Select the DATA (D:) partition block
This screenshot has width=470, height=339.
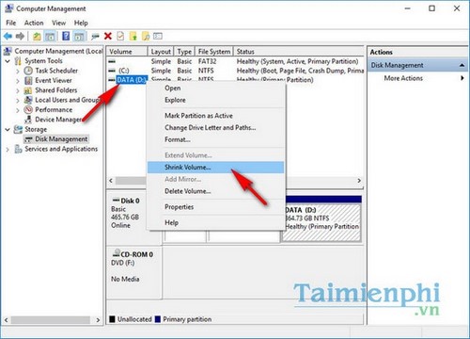321,223
